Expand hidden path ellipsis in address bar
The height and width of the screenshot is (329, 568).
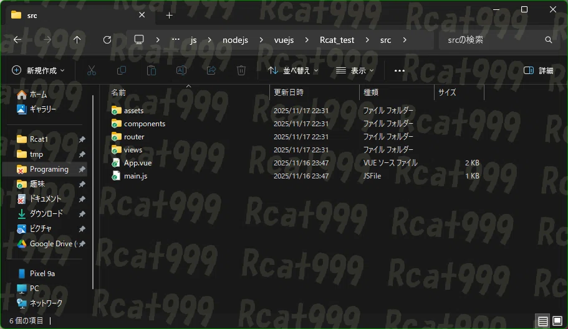176,40
